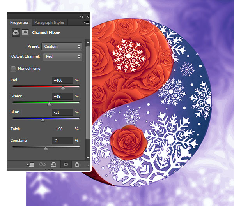The image size is (234, 206).
Task: Click the Red channel slider handle
Action: (63, 88)
